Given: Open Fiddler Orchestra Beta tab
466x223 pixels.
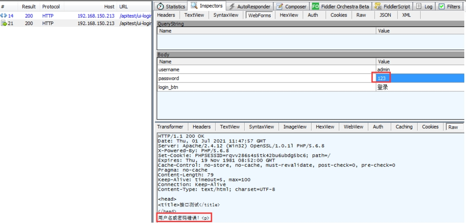Looking at the screenshot, I should [x=341, y=6].
